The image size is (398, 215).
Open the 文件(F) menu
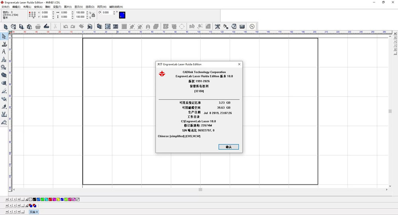pyautogui.click(x=5, y=7)
